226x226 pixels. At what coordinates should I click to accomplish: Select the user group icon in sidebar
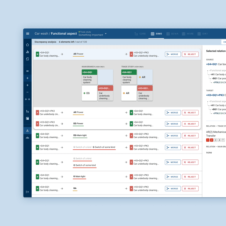tap(27, 138)
